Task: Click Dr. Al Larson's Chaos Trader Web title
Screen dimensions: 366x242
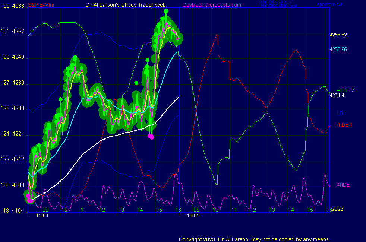Action: [121, 5]
